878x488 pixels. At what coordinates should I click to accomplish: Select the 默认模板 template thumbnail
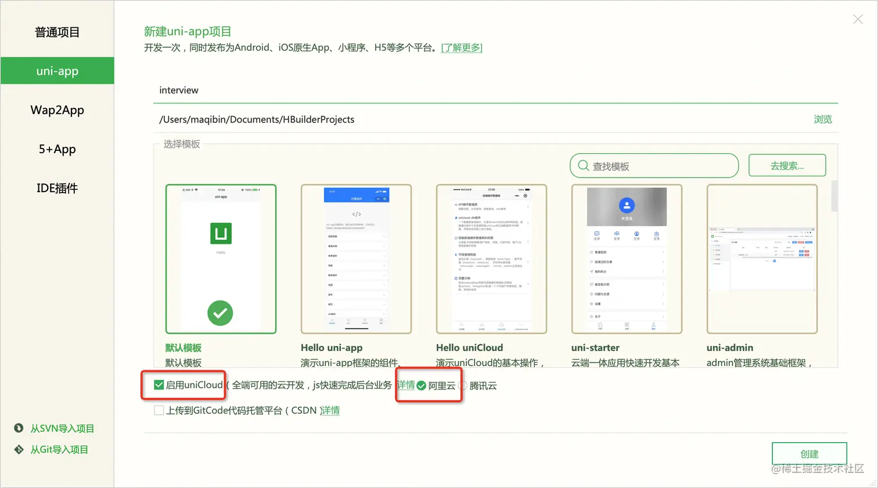click(221, 259)
